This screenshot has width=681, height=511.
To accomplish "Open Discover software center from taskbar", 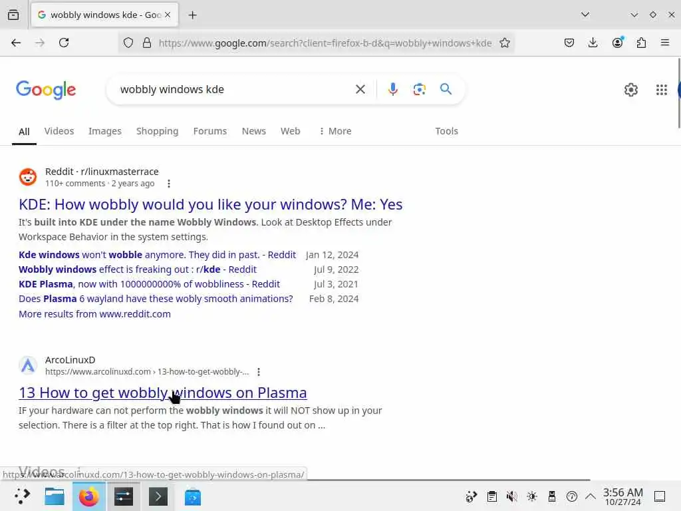I will pyautogui.click(x=193, y=497).
